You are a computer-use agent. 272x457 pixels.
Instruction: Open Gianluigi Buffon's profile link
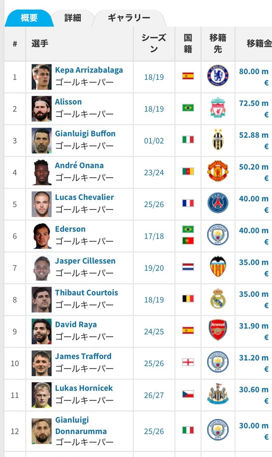85,134
